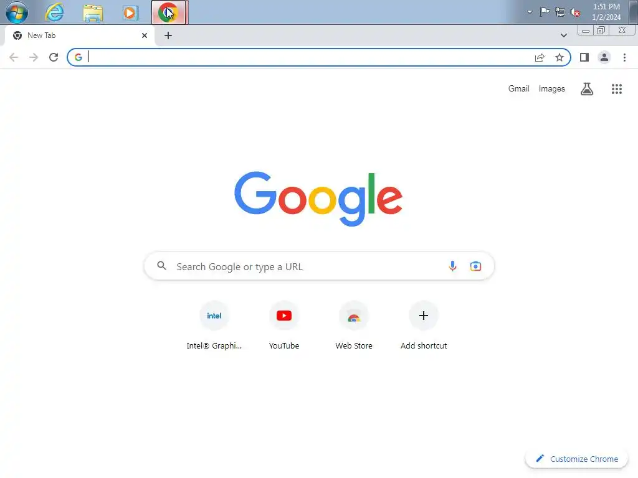638x478 pixels.
Task: Click the Google icon in address bar
Action: click(79, 57)
